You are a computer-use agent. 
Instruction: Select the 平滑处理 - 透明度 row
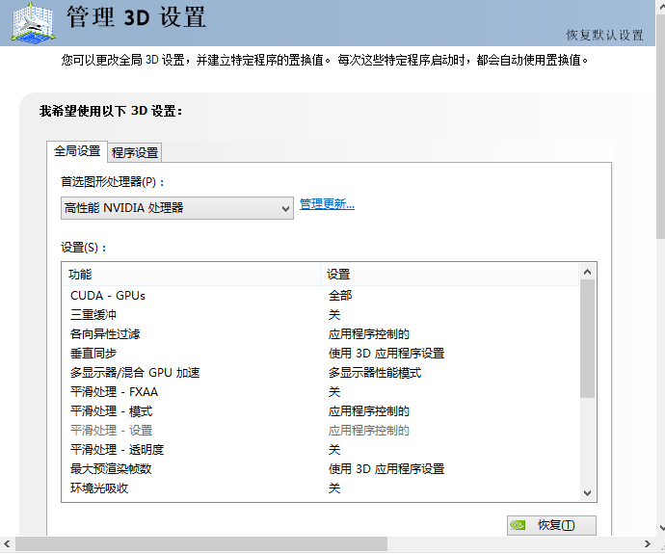click(321, 450)
